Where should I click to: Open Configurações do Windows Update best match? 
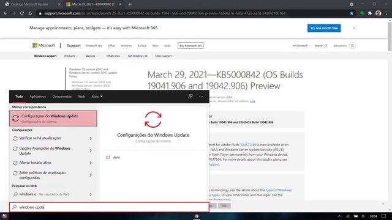pyautogui.click(x=53, y=119)
